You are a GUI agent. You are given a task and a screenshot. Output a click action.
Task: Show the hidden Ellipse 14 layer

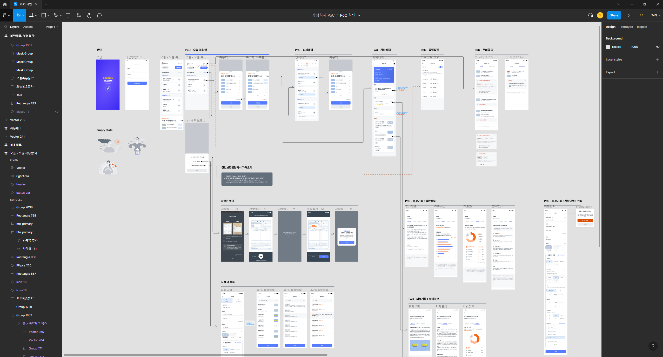coord(57,112)
